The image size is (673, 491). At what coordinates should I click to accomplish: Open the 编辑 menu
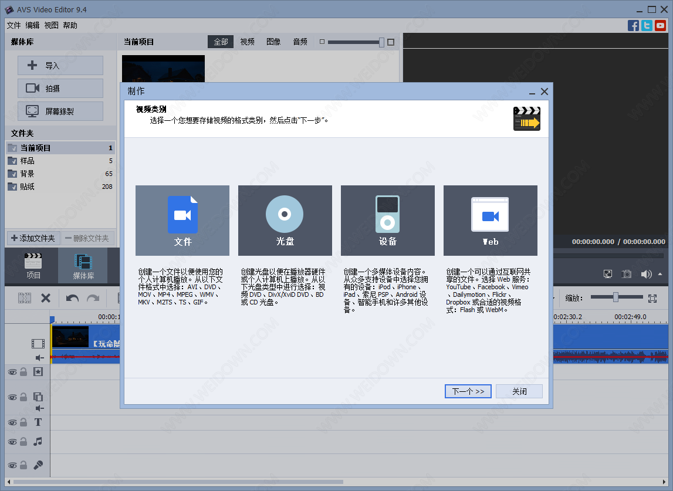(x=32, y=25)
